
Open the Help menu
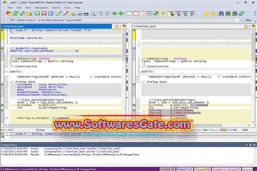pos(77,8)
